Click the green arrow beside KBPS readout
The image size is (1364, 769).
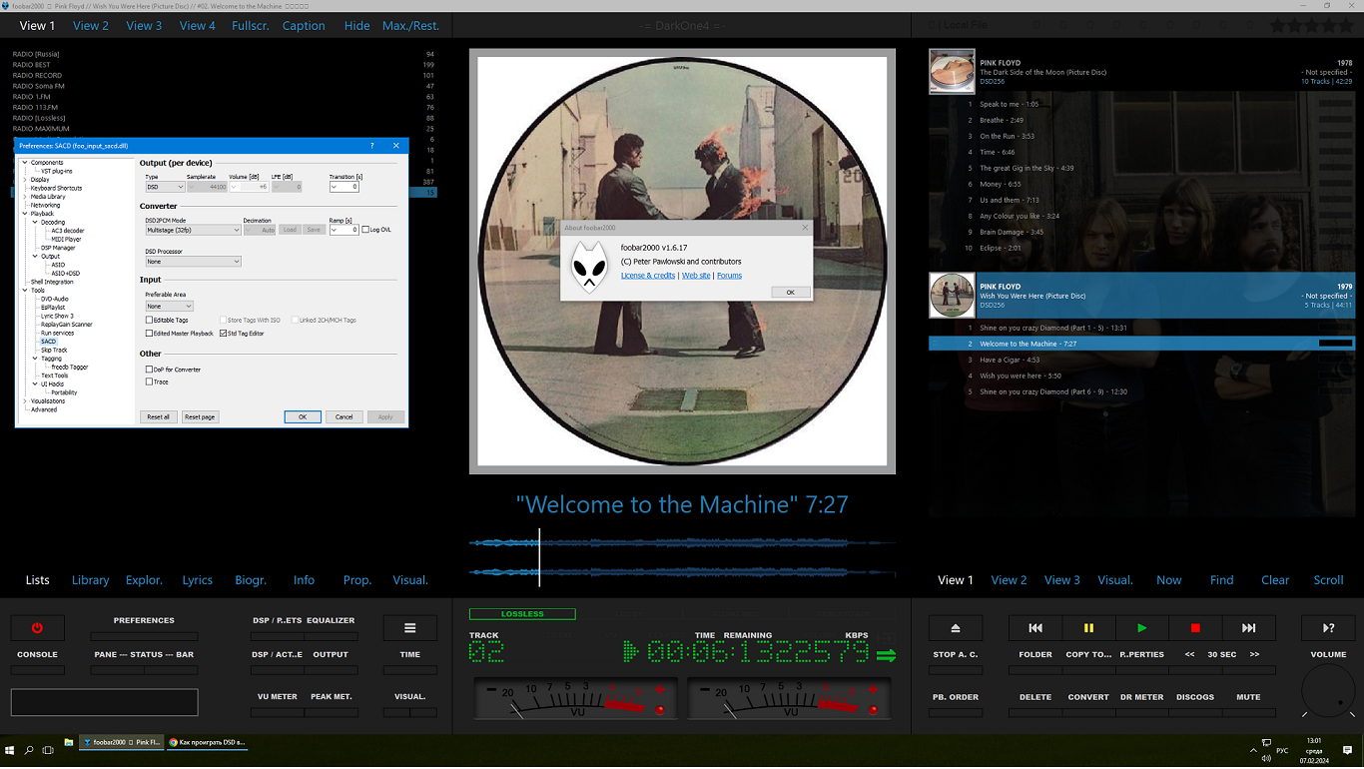click(887, 655)
